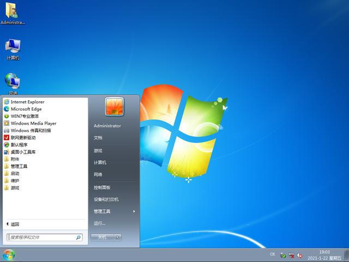Select the 网络 desktop icon
Image resolution: width=349 pixels, height=262 pixels.
(x=13, y=83)
